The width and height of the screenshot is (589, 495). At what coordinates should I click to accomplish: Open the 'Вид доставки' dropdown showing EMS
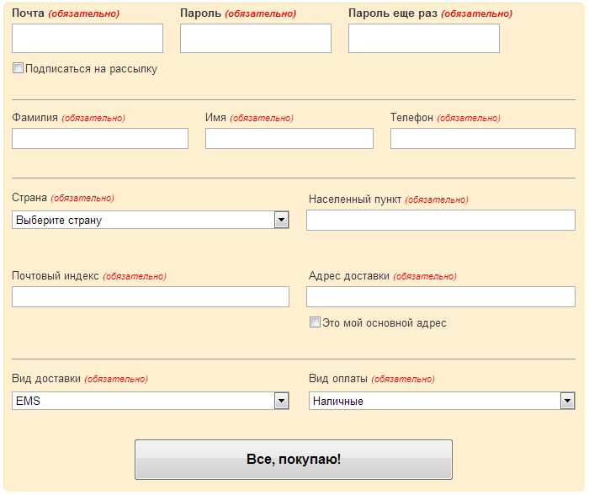[143, 402]
